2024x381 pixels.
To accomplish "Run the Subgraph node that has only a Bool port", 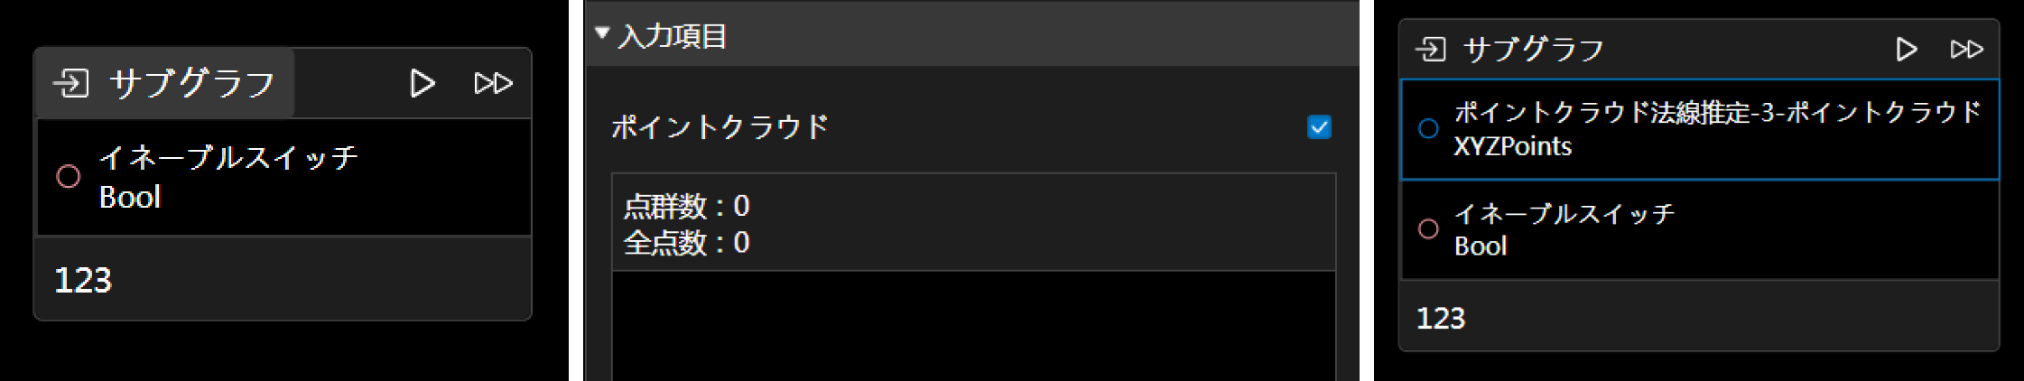I will 422,84.
